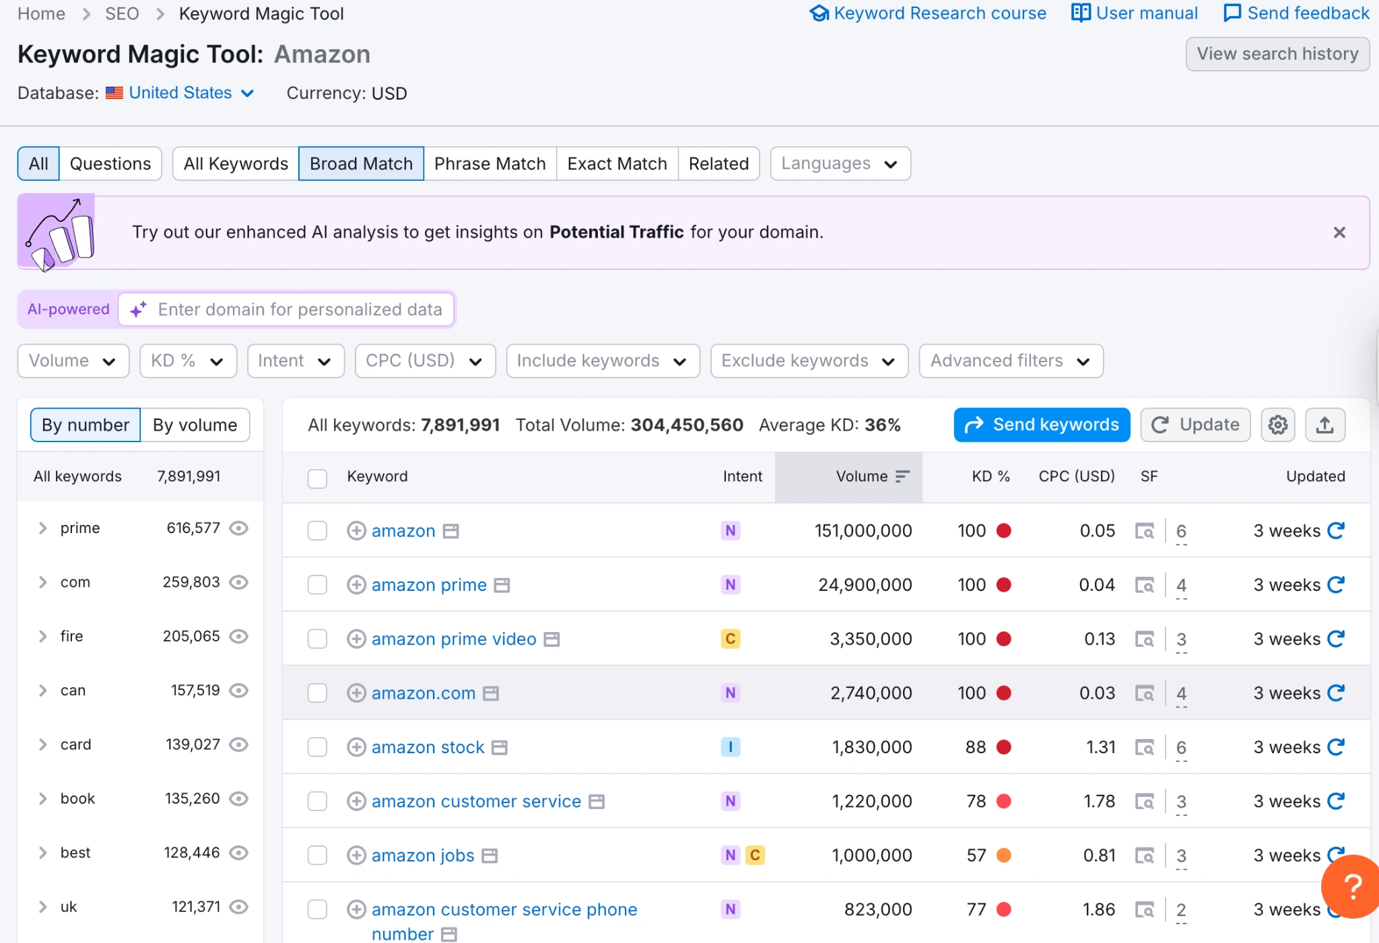
Task: Click the orange help question mark
Action: click(x=1351, y=886)
